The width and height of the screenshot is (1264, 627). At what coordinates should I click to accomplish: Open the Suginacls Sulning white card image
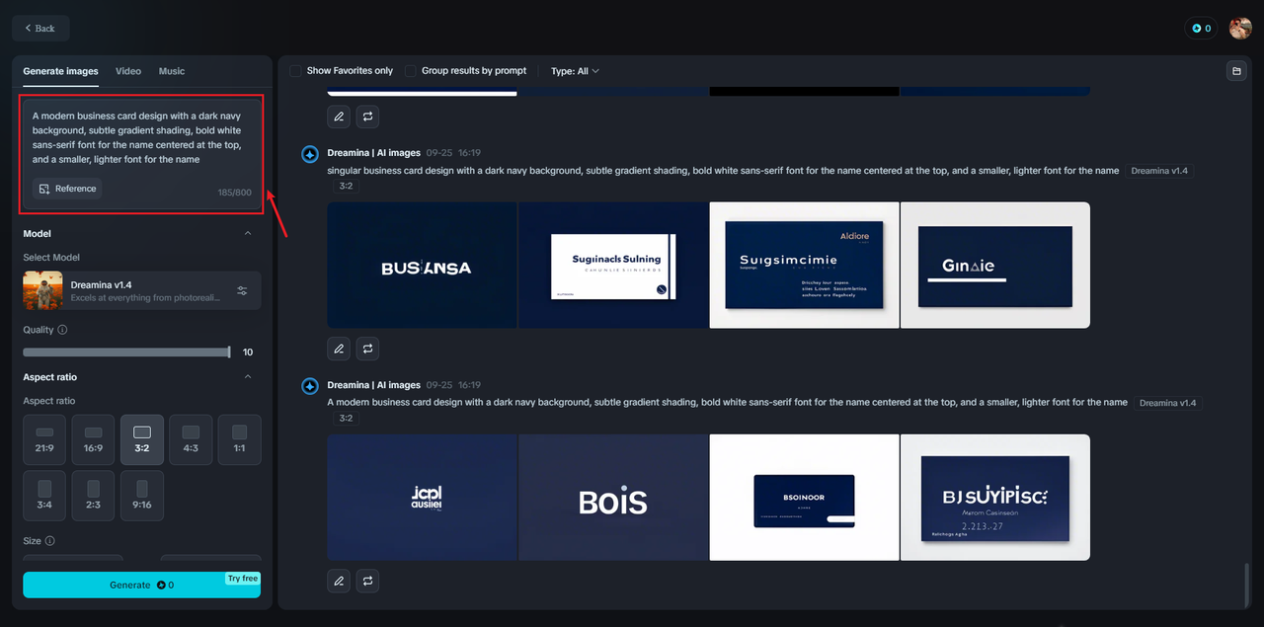pos(613,265)
